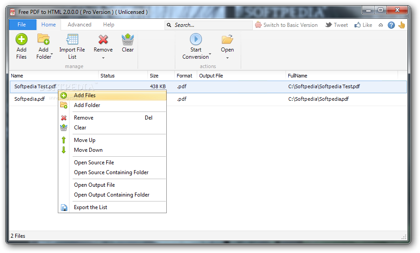Click the Like thumbs-up icon
The width and height of the screenshot is (420, 253).
[x=357, y=25]
